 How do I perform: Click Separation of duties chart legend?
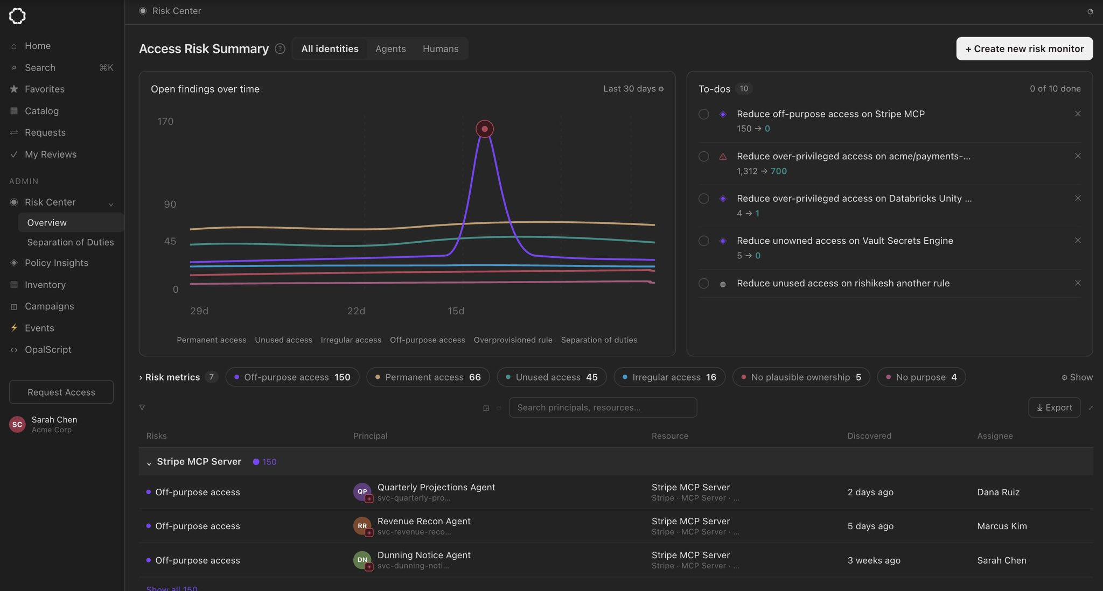pyautogui.click(x=599, y=340)
